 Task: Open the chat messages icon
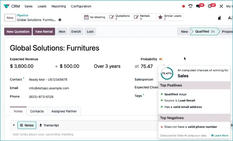pyautogui.click(x=198, y=6)
